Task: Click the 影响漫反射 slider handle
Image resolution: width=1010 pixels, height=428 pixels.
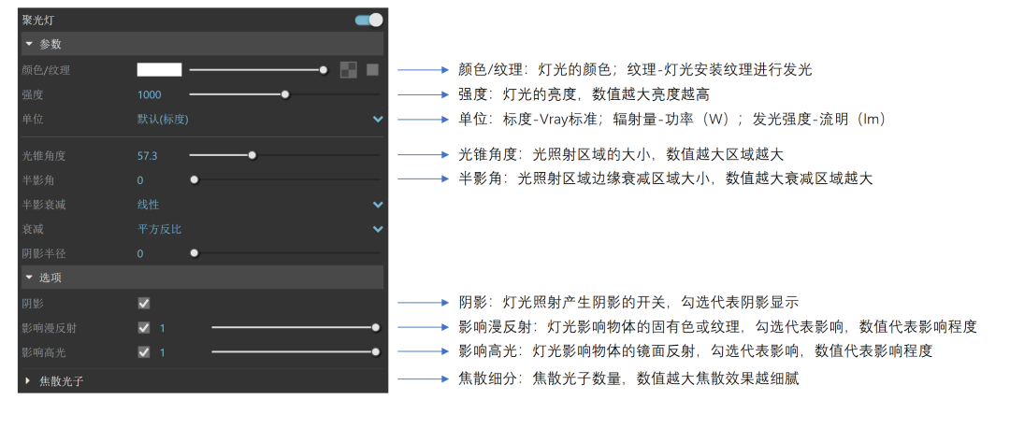Action: [376, 327]
